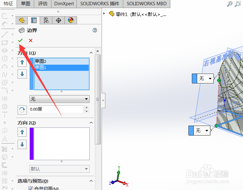The width and height of the screenshot is (243, 190).
Task: Open the DisplayManager color ball tab
Action: click(71, 20)
